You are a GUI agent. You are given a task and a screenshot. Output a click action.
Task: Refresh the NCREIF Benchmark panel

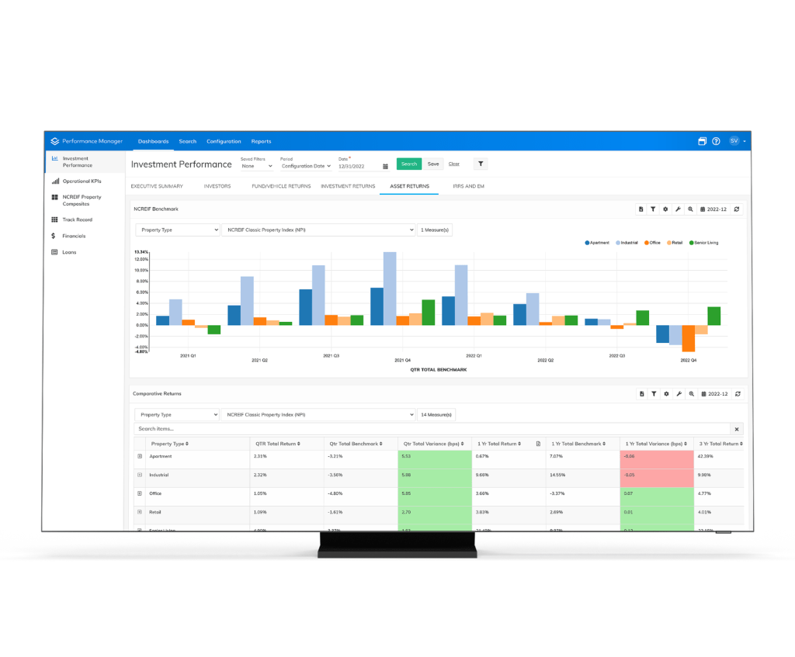738,209
